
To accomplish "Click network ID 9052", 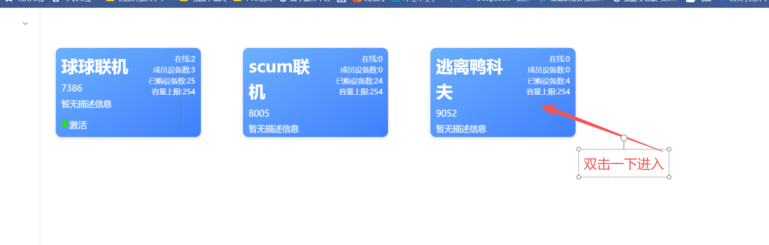I will coord(446,113).
